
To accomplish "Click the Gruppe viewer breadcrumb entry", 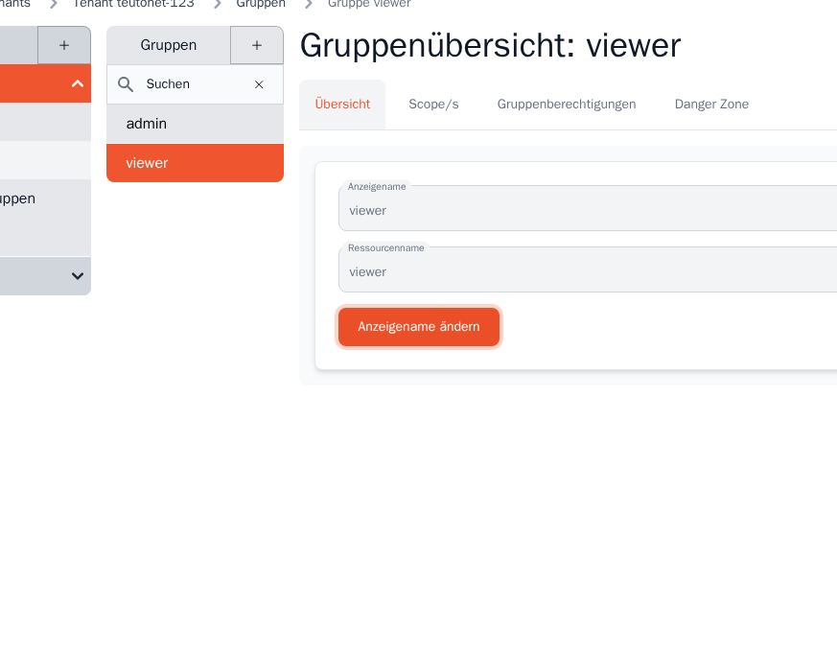I will click(369, 4).
